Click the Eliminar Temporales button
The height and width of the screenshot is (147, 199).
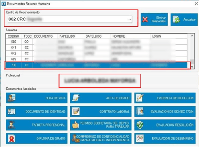[154, 19]
